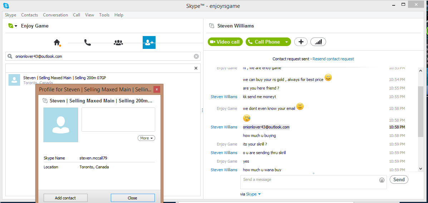Viewport: 428px width, 203px height.
Task: Open the online status icon dropdown
Action: (13, 26)
